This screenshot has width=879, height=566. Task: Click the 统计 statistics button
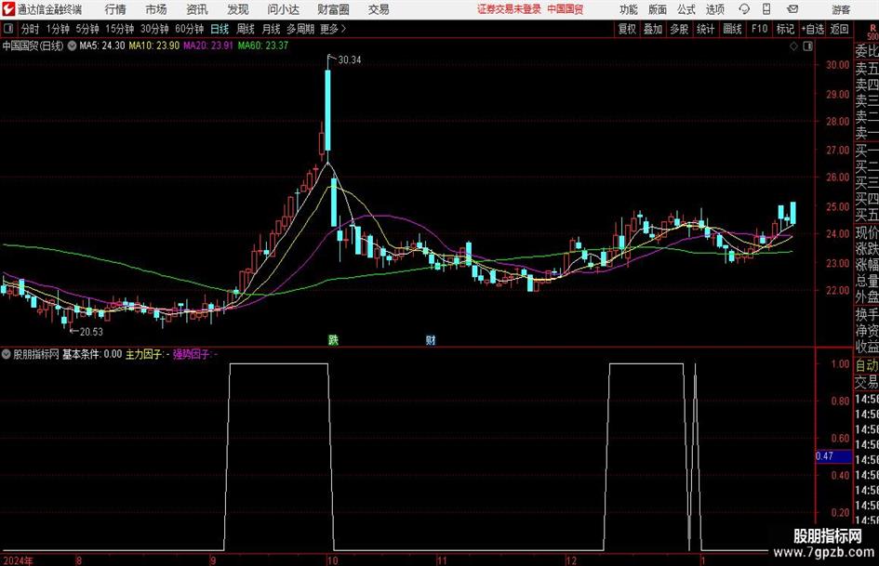(705, 29)
